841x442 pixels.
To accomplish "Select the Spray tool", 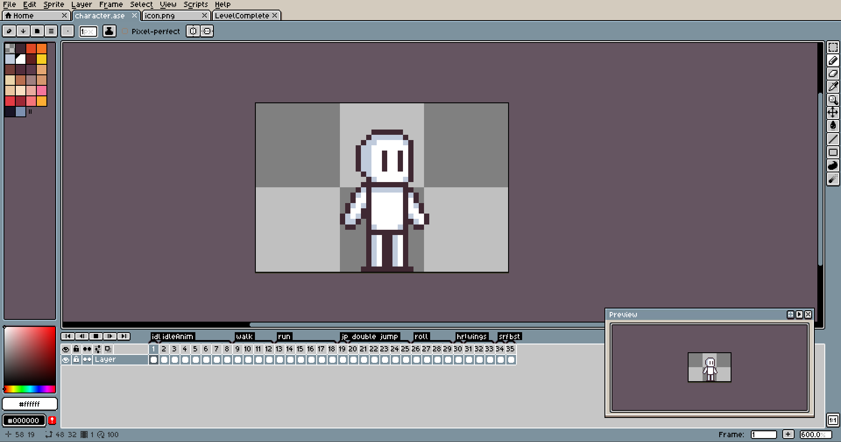I will click(x=833, y=179).
